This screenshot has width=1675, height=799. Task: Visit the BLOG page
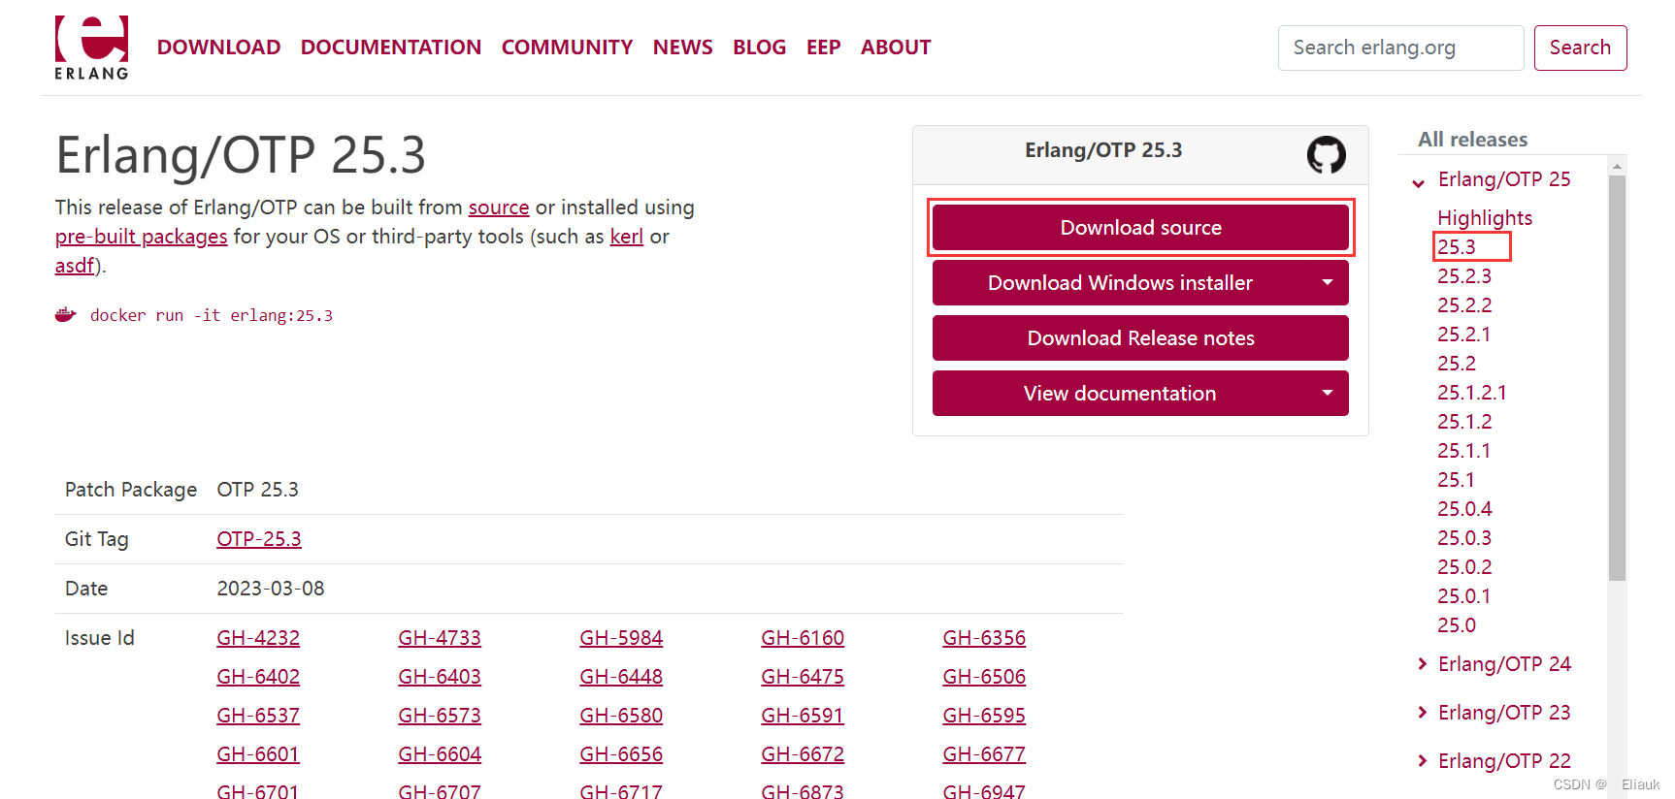pos(759,48)
